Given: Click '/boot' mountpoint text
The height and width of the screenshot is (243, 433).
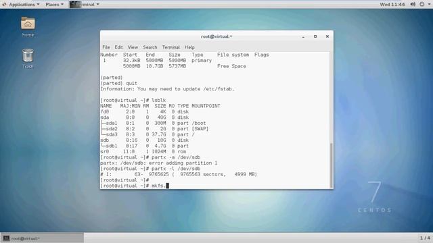Looking at the screenshot, I should (199, 123).
